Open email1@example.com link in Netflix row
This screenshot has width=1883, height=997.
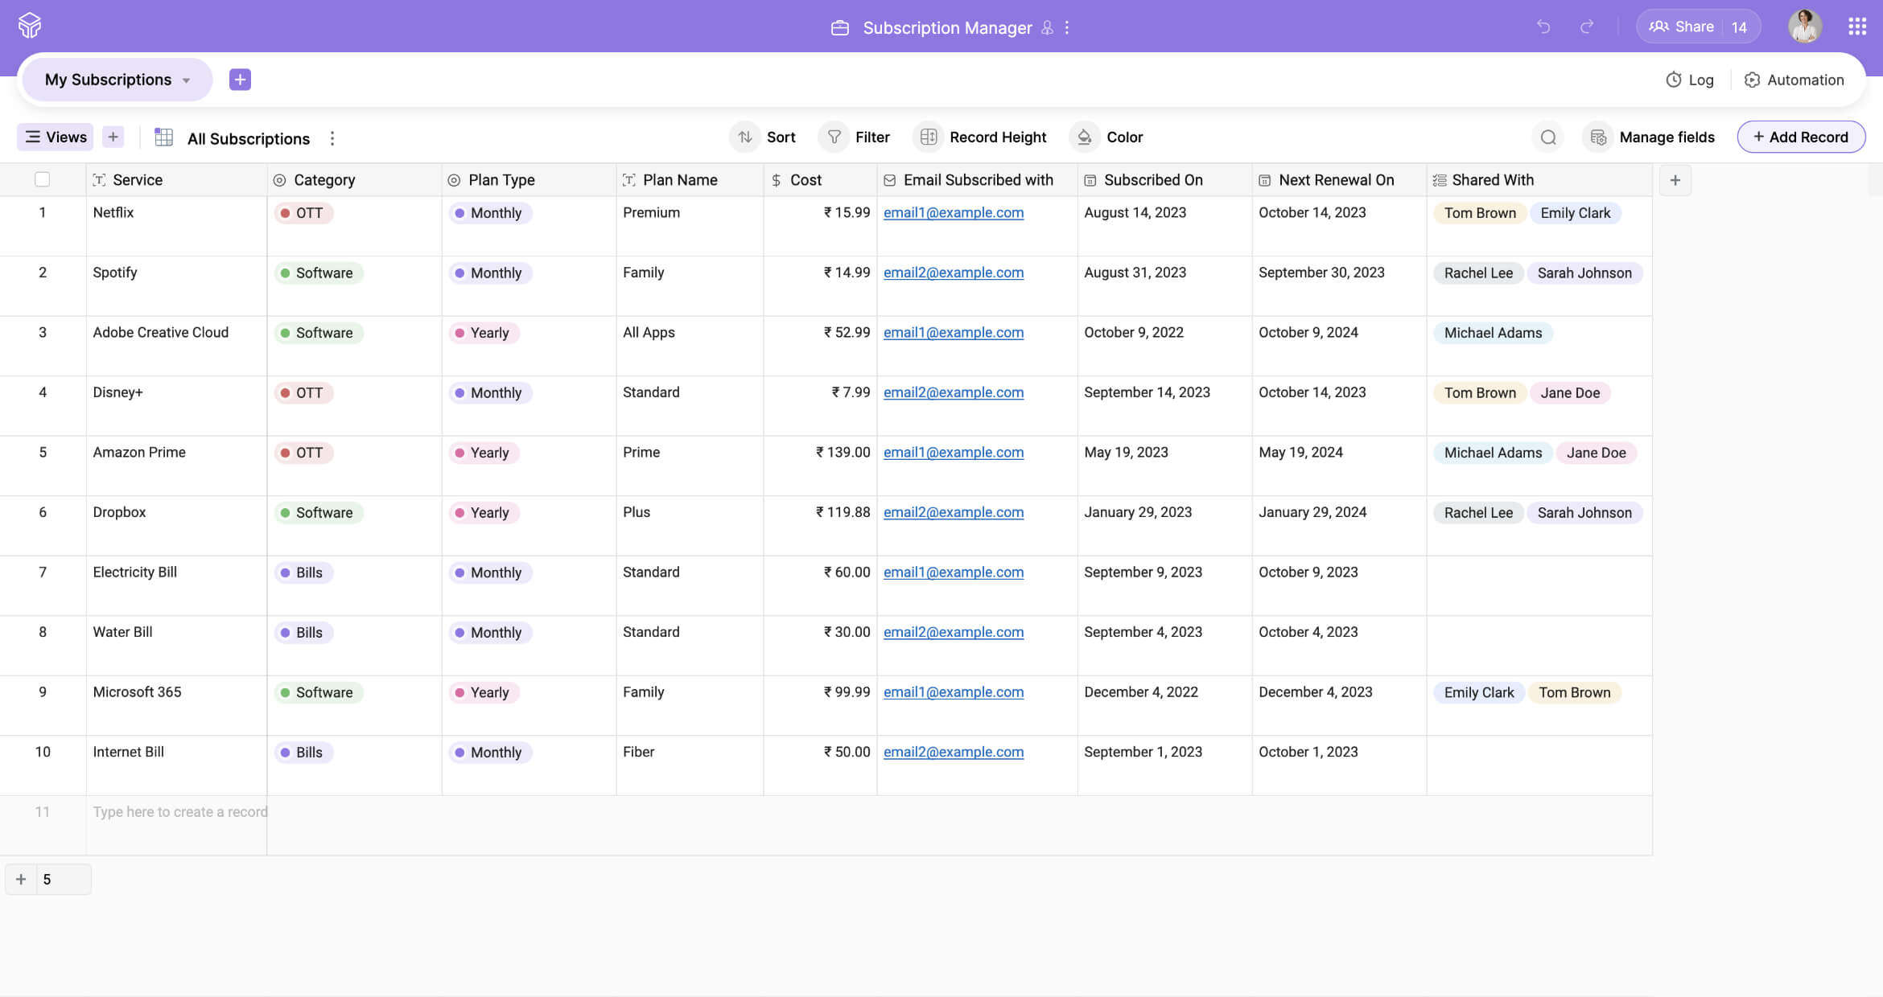[x=953, y=212]
